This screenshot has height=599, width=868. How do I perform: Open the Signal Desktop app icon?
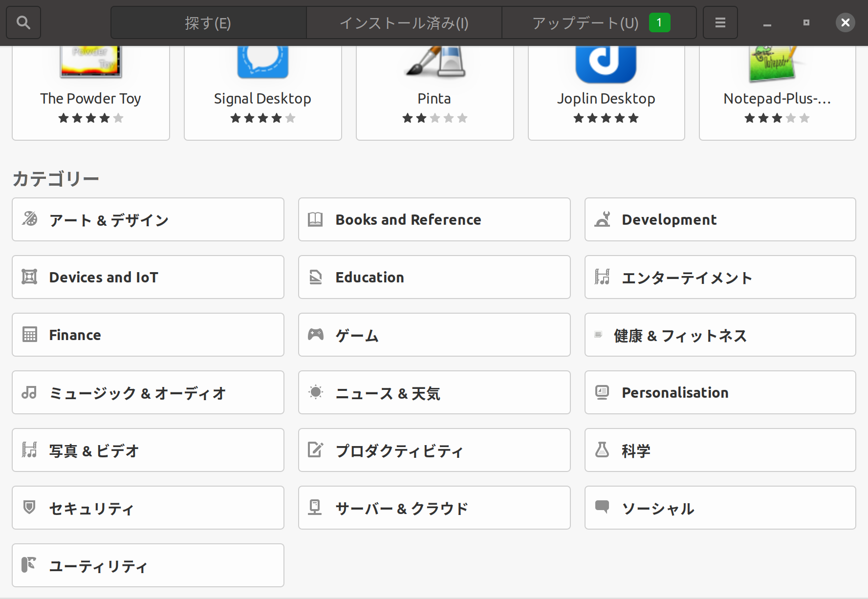pos(263,62)
